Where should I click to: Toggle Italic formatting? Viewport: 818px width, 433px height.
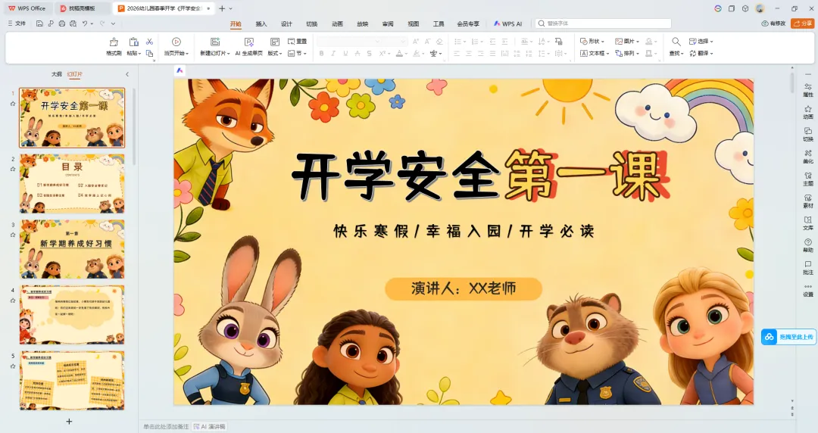tap(333, 53)
